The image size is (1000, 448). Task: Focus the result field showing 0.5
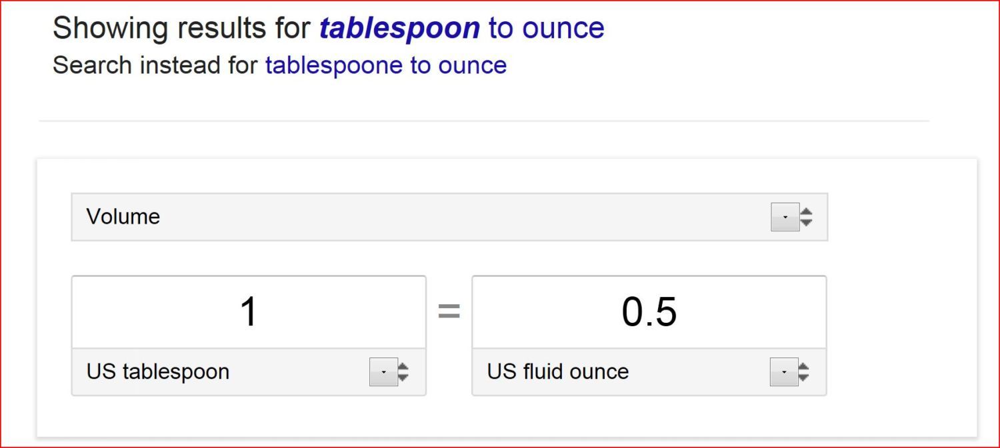[x=649, y=312]
